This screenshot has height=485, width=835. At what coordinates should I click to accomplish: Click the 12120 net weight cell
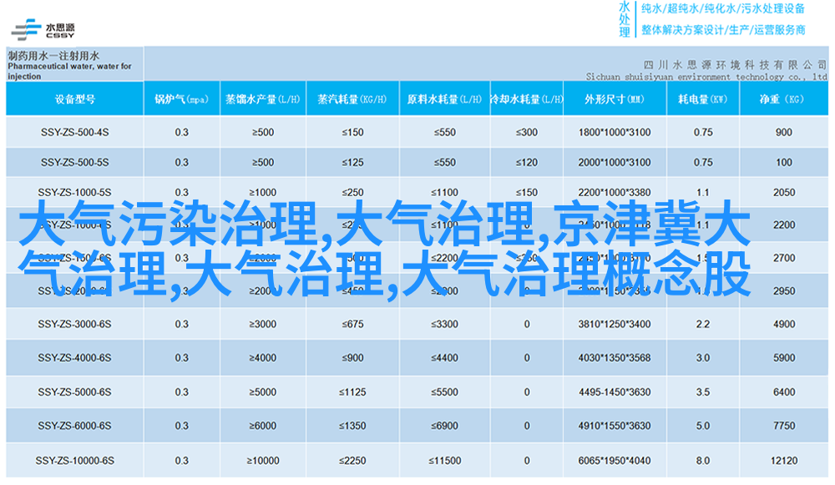click(784, 461)
